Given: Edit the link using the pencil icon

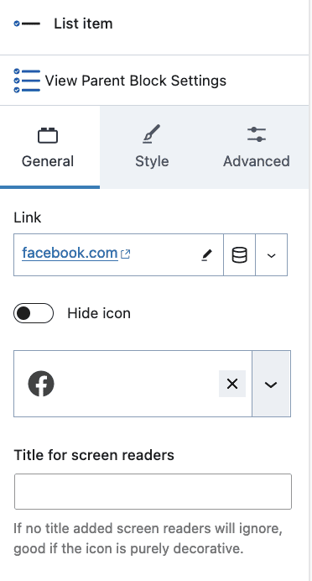Looking at the screenshot, I should [x=207, y=255].
